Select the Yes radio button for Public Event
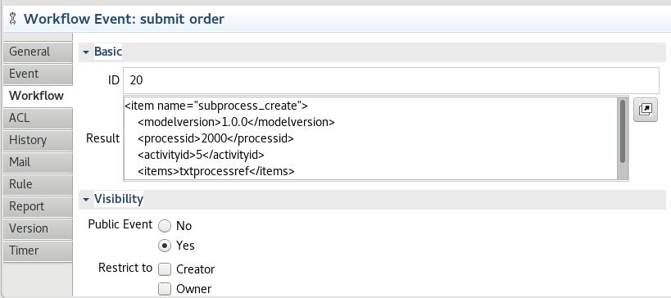 tap(165, 246)
